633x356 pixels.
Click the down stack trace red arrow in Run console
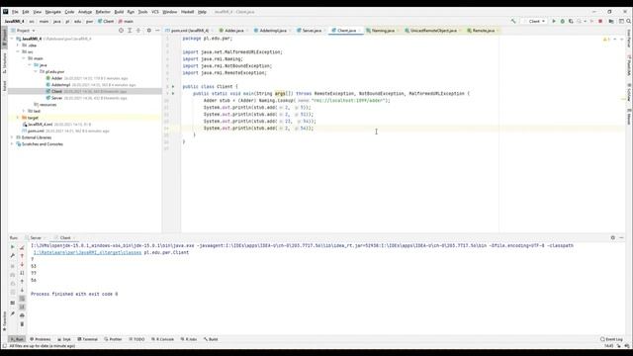(x=22, y=264)
